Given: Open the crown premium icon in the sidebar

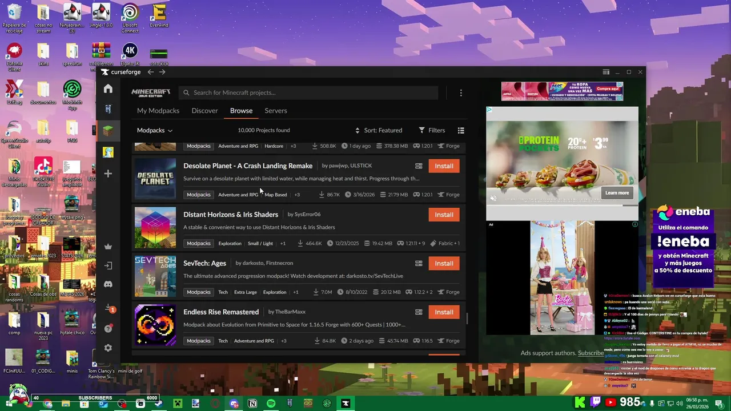Looking at the screenshot, I should pyautogui.click(x=108, y=247).
